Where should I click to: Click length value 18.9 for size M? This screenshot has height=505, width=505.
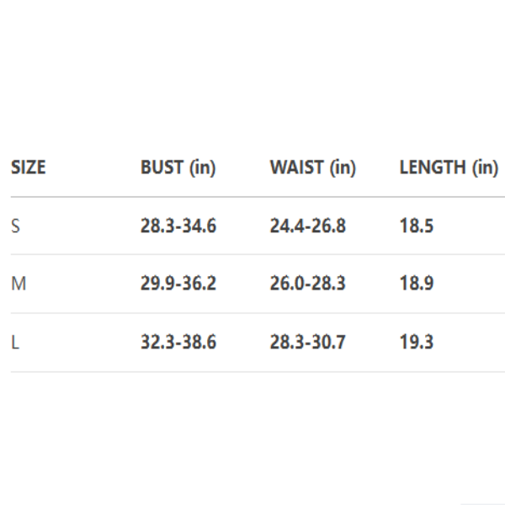417,284
